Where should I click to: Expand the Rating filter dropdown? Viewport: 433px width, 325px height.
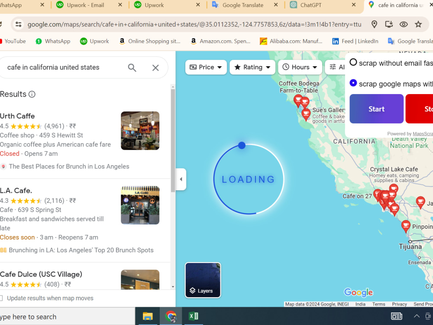pyautogui.click(x=252, y=67)
